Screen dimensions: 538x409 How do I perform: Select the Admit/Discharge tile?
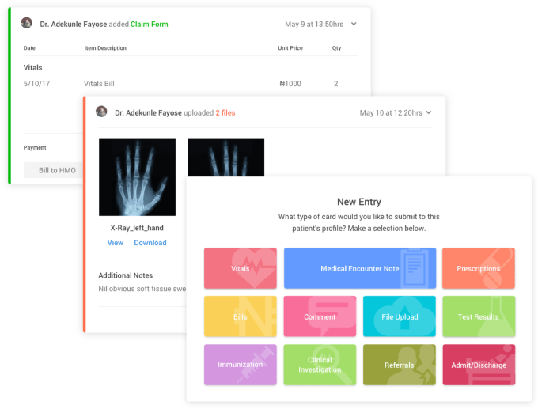[479, 365]
